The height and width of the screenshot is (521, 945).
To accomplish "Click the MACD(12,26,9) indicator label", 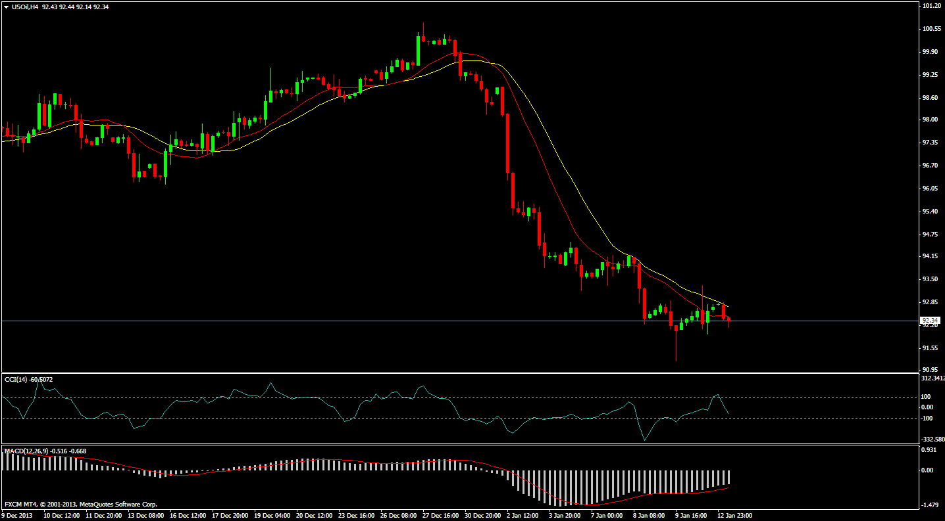I will point(45,451).
